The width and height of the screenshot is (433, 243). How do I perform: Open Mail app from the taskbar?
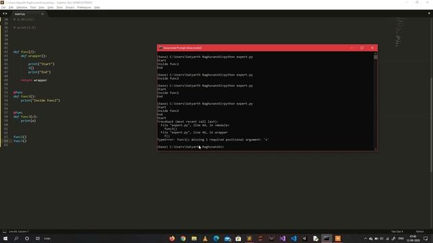point(227,238)
